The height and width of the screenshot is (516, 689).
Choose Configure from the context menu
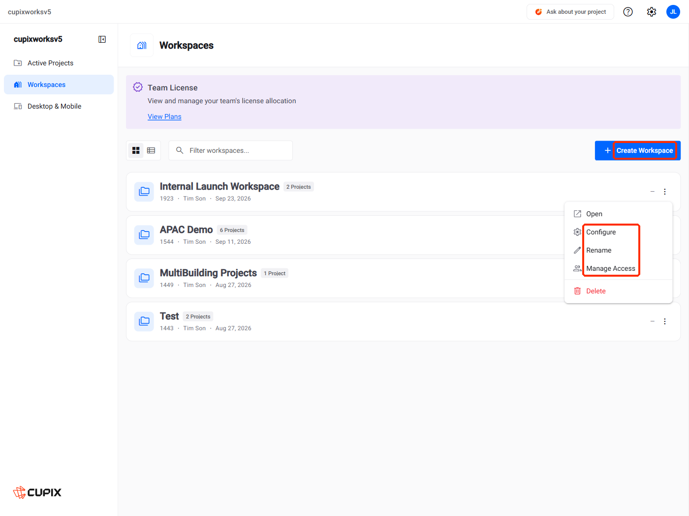pos(618,232)
